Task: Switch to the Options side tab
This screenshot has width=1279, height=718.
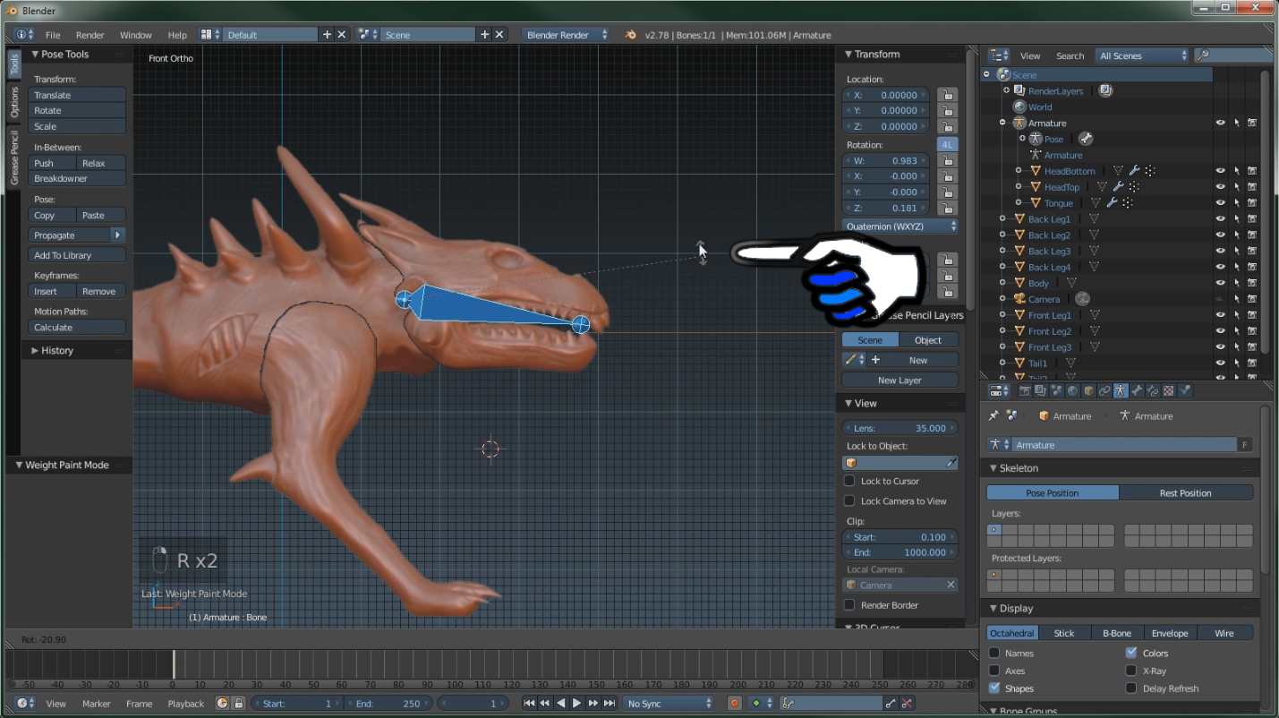Action: pos(14,103)
